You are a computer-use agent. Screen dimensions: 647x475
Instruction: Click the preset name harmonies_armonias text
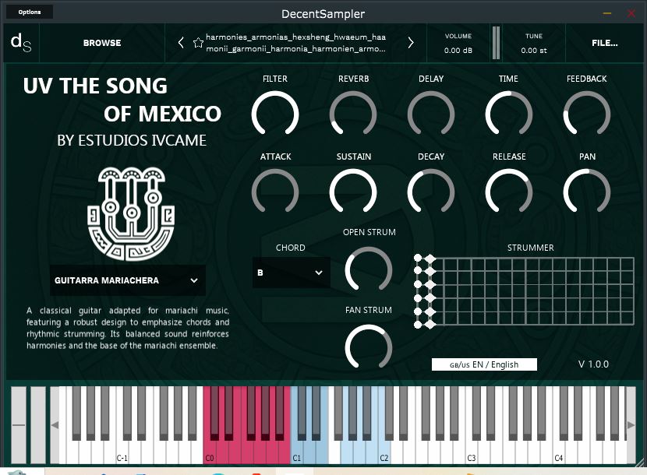pos(295,43)
